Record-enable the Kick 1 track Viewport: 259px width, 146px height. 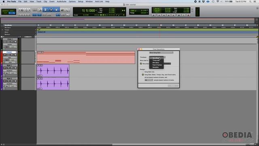point(5,68)
